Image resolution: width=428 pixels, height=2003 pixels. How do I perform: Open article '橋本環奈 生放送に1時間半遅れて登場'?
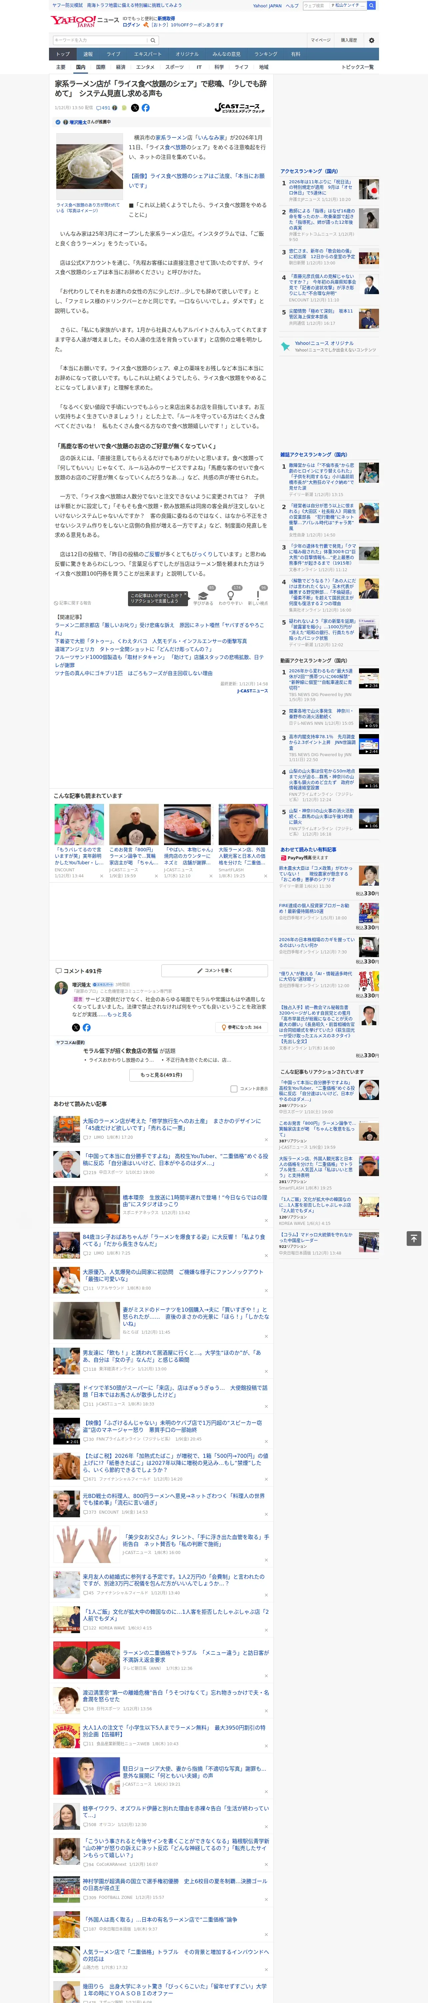click(195, 1201)
